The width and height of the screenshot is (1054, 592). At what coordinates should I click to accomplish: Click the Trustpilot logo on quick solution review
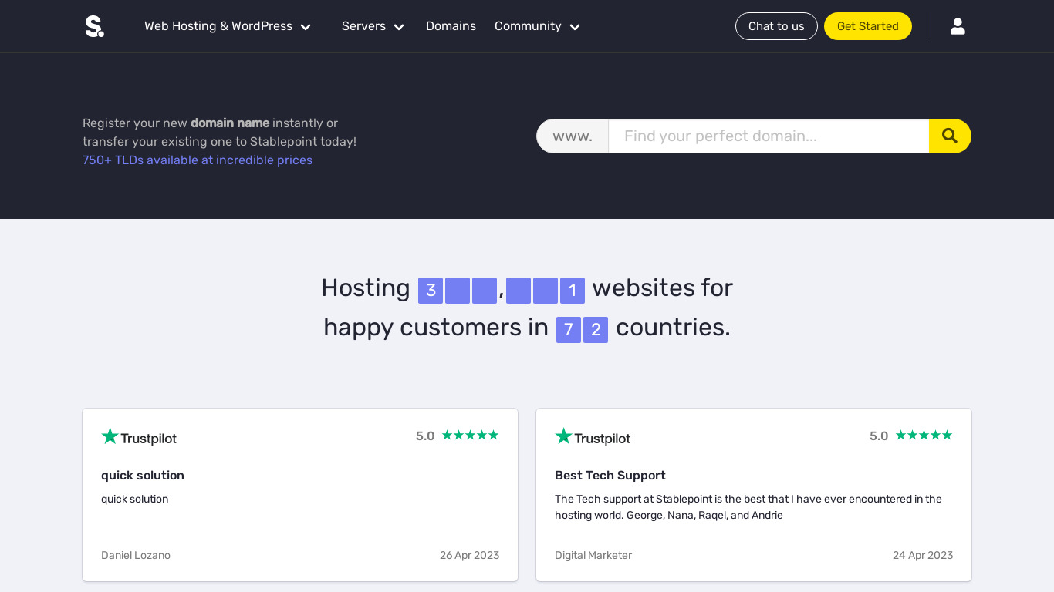(x=139, y=437)
